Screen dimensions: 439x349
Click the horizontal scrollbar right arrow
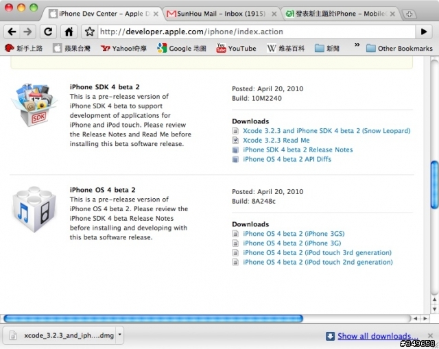[x=425, y=318]
